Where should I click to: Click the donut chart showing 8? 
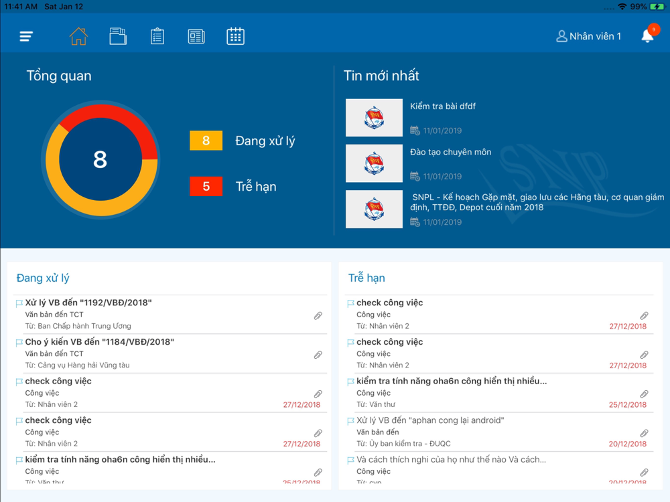(101, 160)
